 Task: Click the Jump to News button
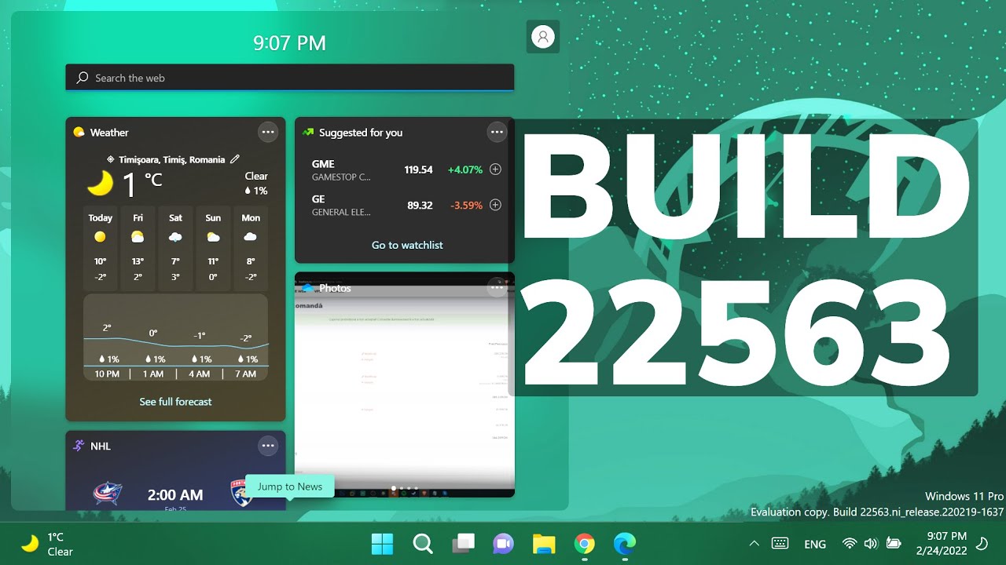click(290, 487)
